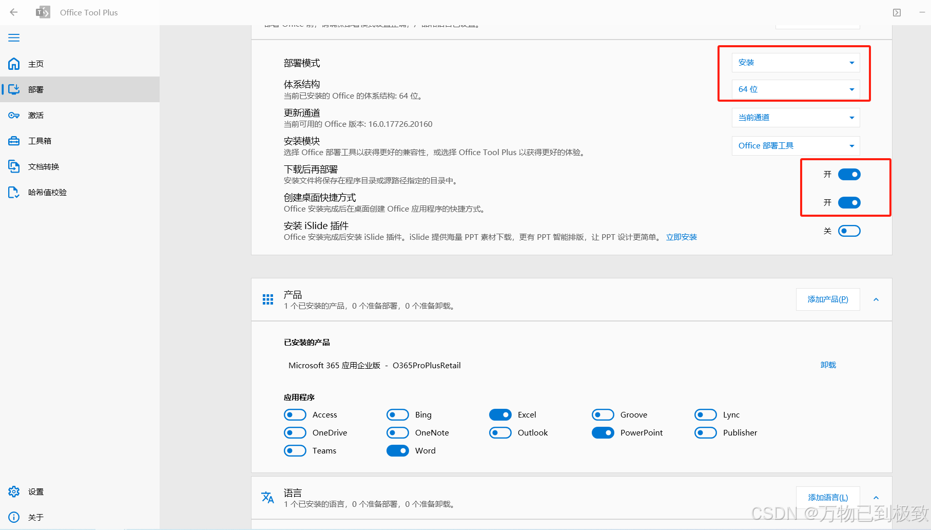Click the back arrow icon

[x=14, y=12]
